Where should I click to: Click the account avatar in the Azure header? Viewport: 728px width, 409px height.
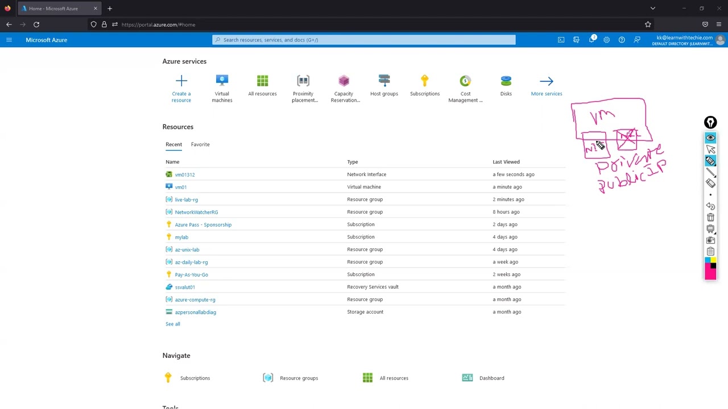click(x=720, y=40)
